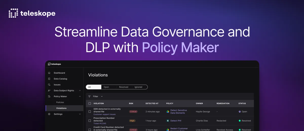The height and width of the screenshot is (131, 304).
Task: Click the POLICY column header
Action: click(170, 104)
